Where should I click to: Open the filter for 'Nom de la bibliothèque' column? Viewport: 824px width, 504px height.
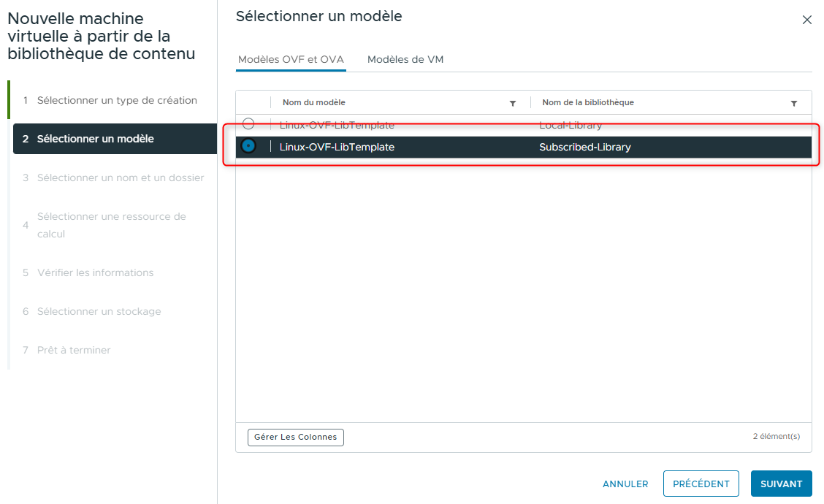tap(794, 102)
